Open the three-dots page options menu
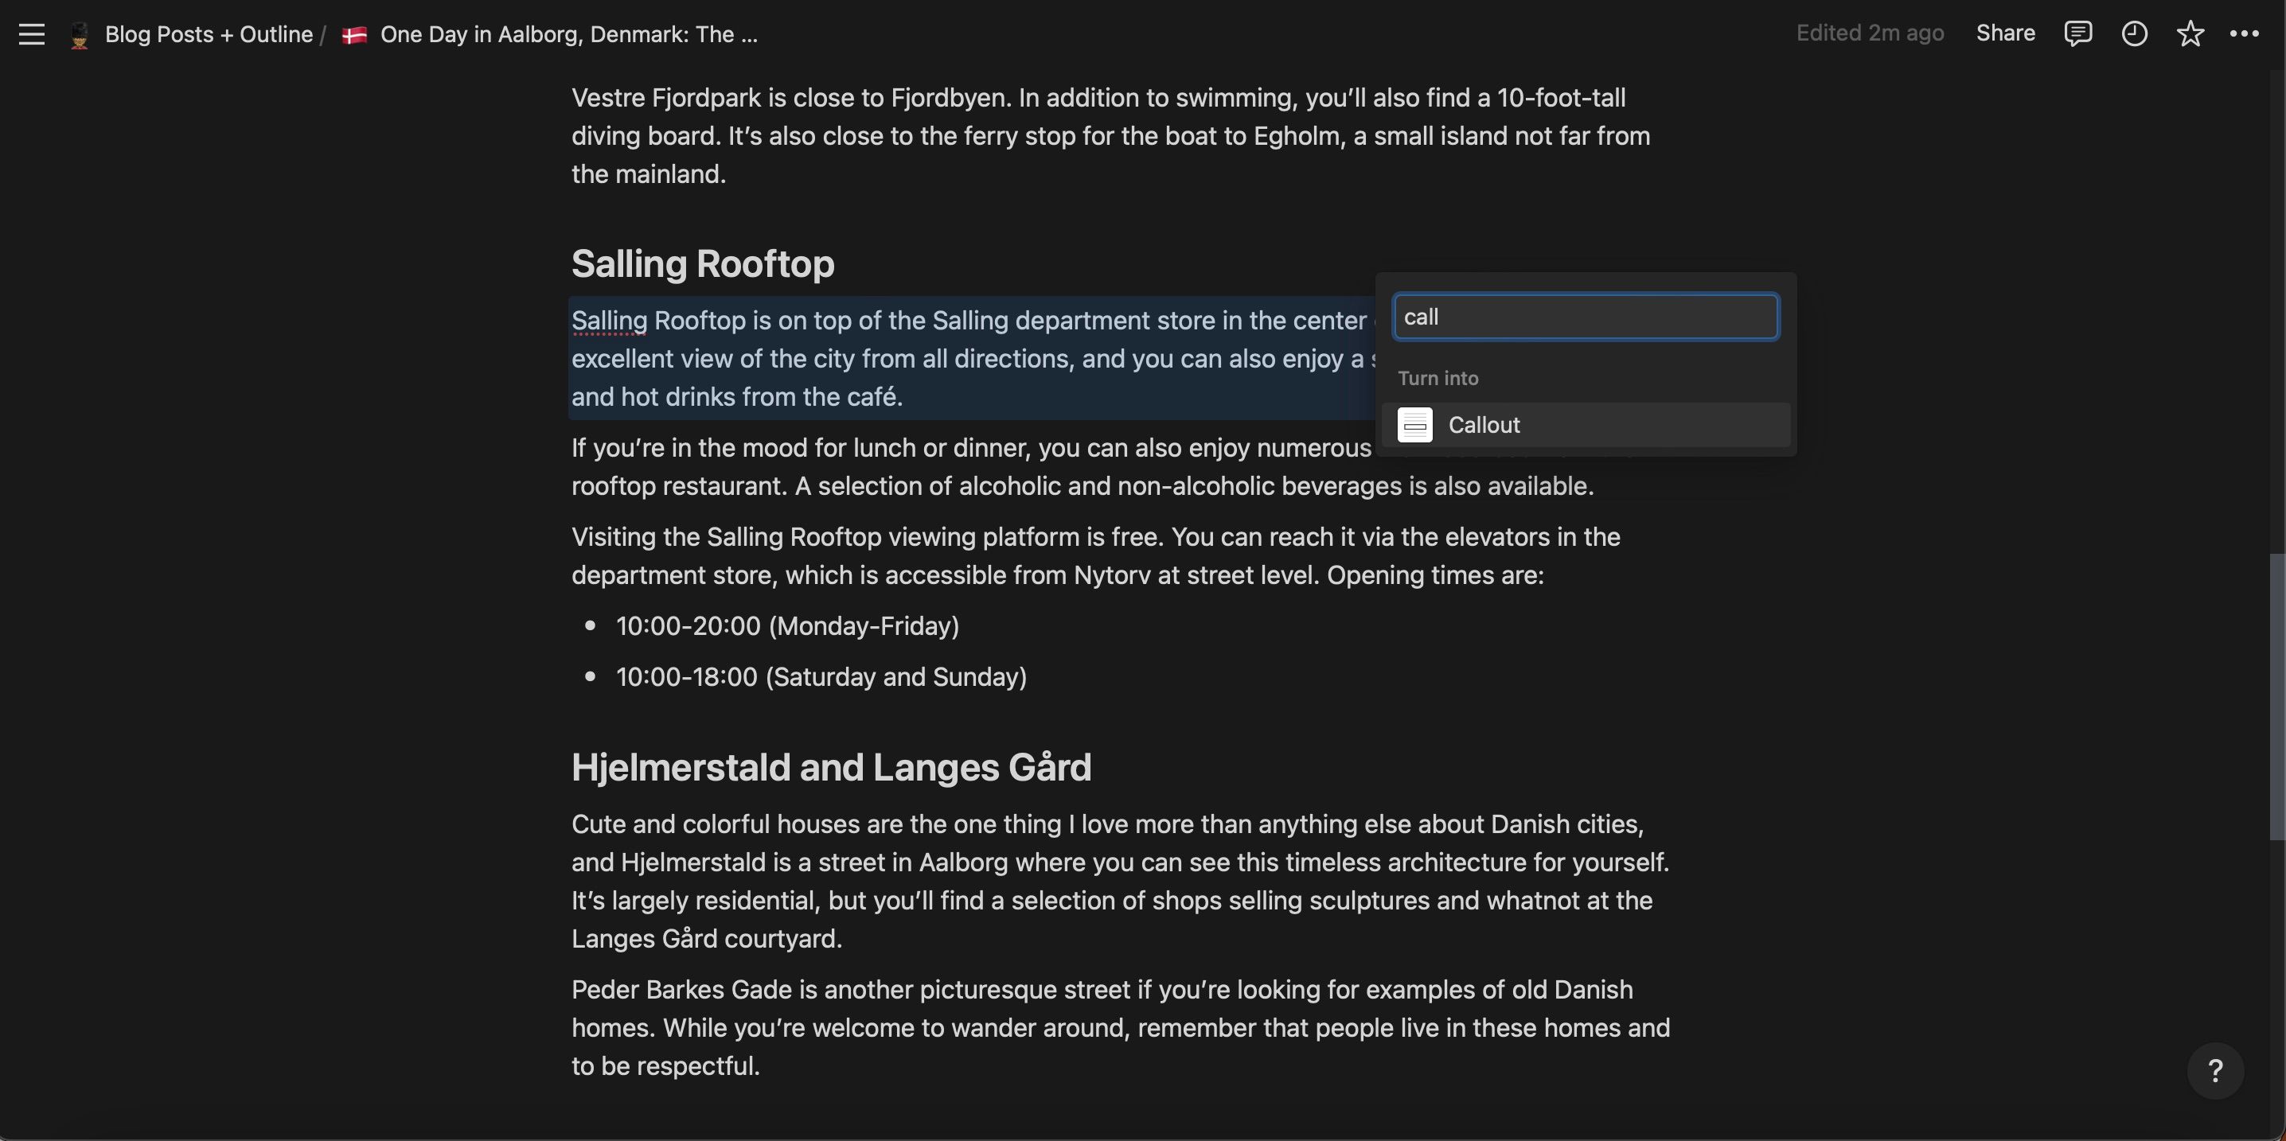The height and width of the screenshot is (1141, 2286). [2245, 33]
